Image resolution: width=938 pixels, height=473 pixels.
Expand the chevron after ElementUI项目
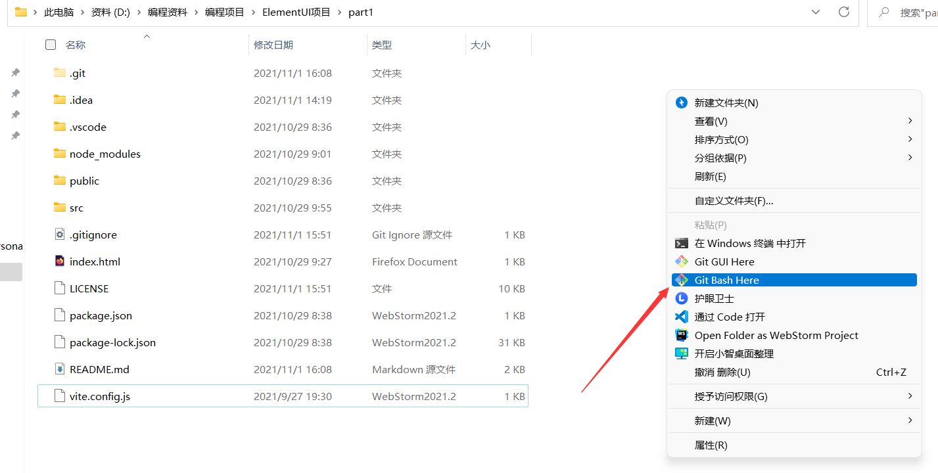pyautogui.click(x=340, y=12)
